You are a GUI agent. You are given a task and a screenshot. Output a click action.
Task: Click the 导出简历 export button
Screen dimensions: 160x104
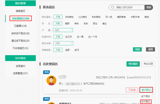click(x=133, y=64)
